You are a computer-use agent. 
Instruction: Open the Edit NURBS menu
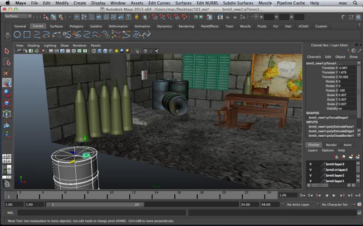207,3
